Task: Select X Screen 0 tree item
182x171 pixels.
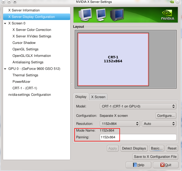Action: click(17, 23)
